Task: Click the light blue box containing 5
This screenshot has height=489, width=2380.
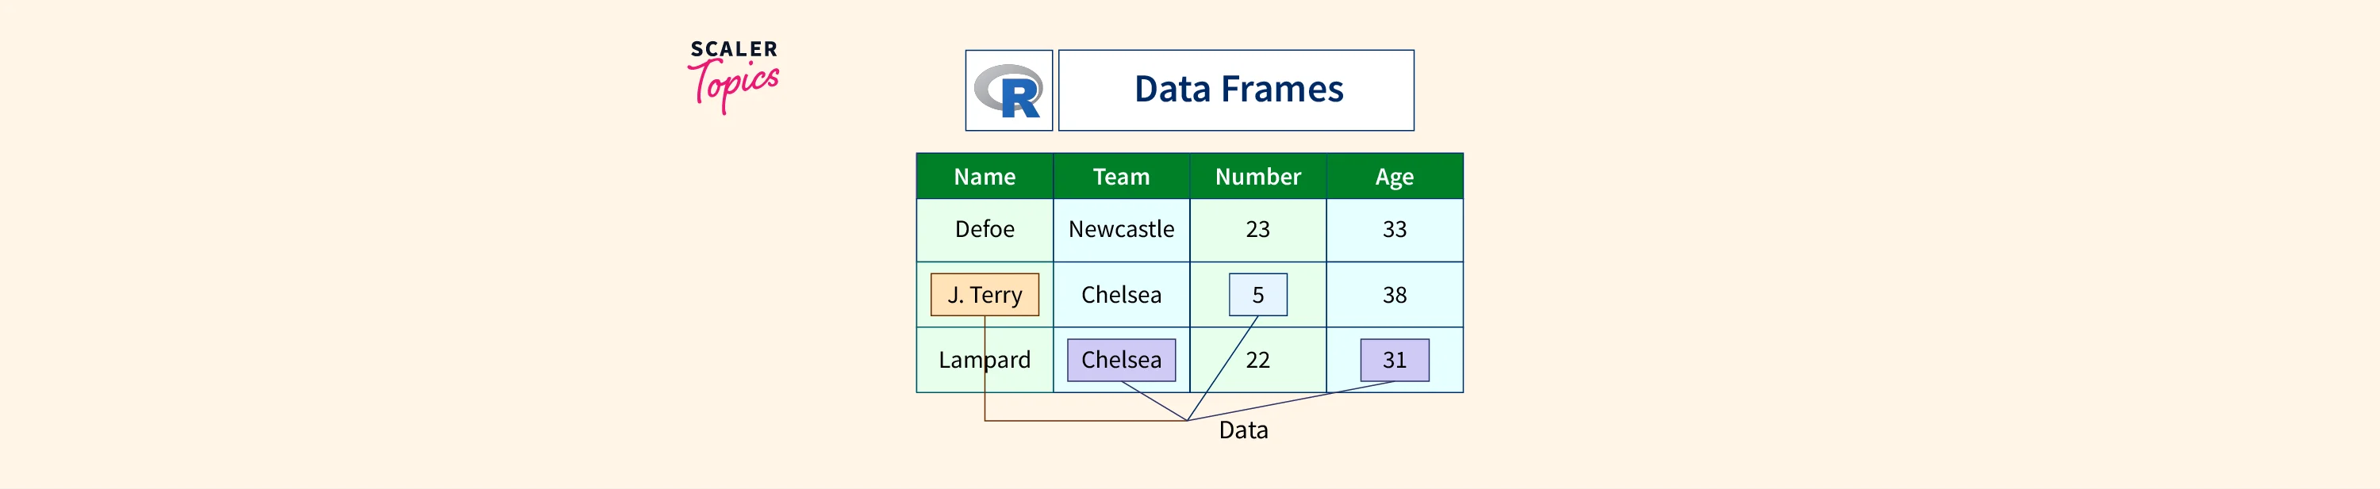Action: click(1257, 294)
